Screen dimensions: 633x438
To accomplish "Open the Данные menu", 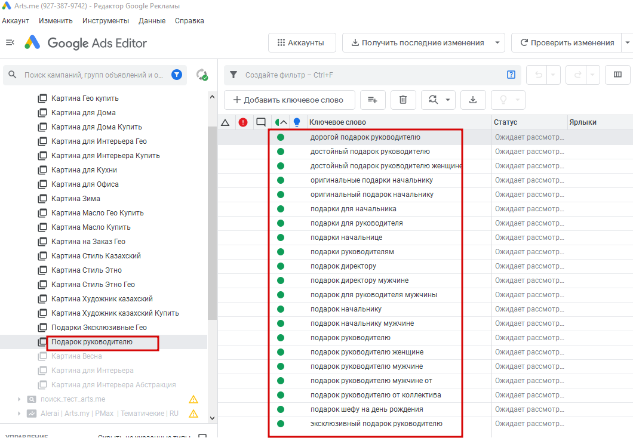I will [152, 20].
